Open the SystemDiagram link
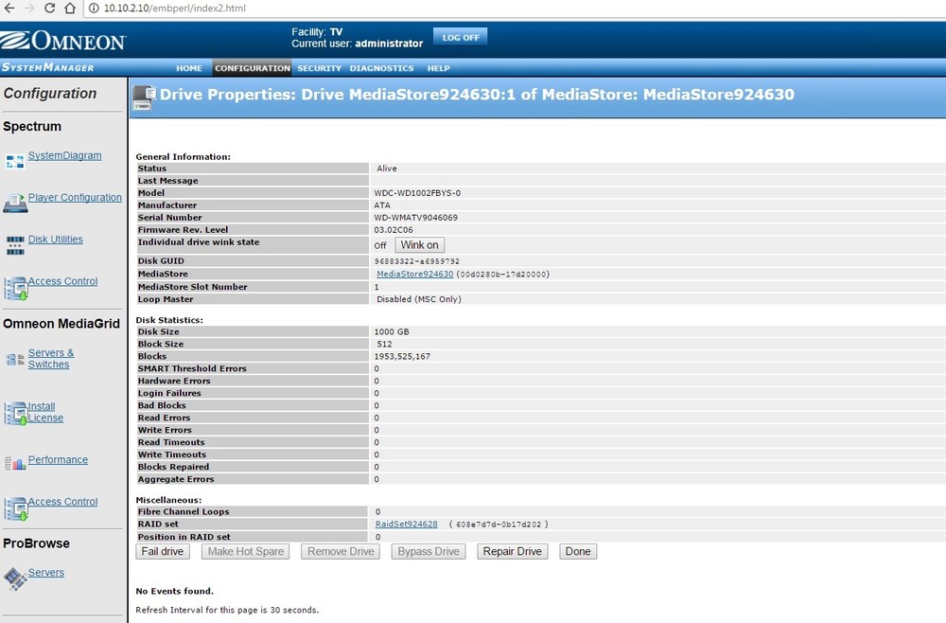 click(x=64, y=155)
